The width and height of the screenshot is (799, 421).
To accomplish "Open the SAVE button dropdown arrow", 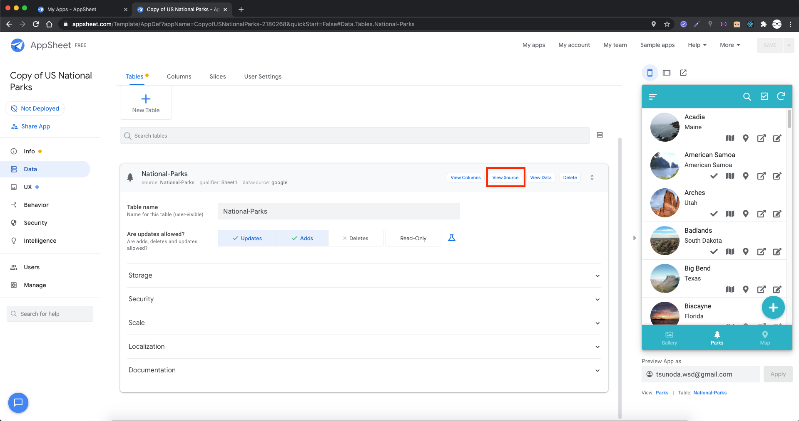I will click(x=789, y=45).
